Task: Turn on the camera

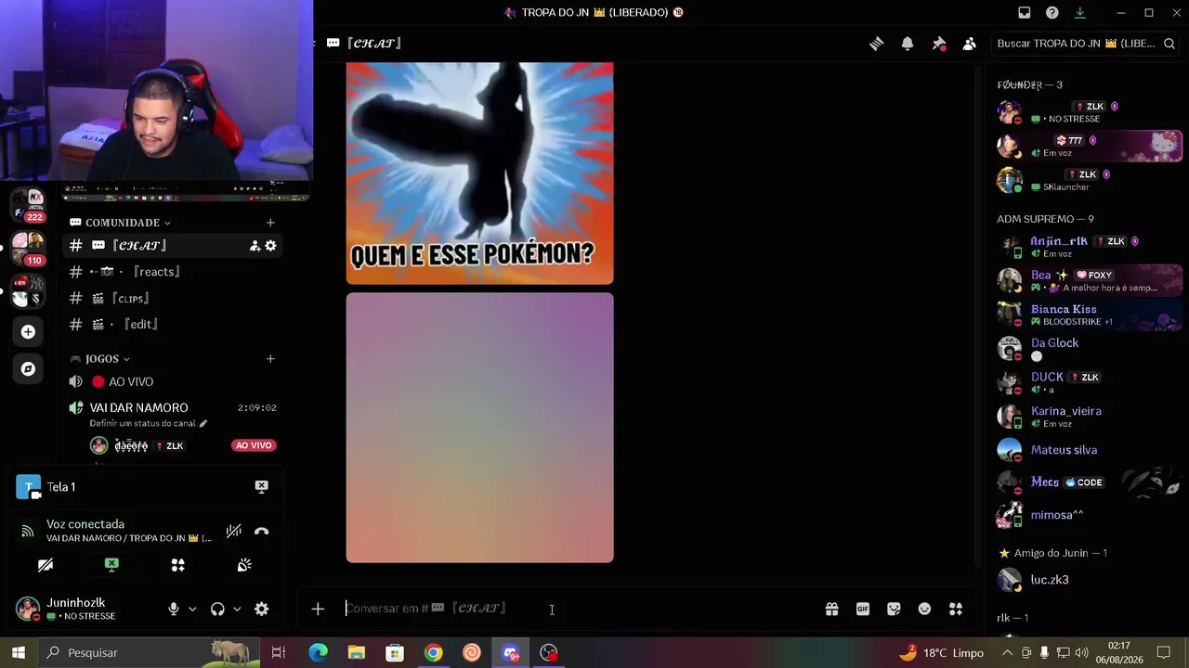Action: [x=46, y=565]
